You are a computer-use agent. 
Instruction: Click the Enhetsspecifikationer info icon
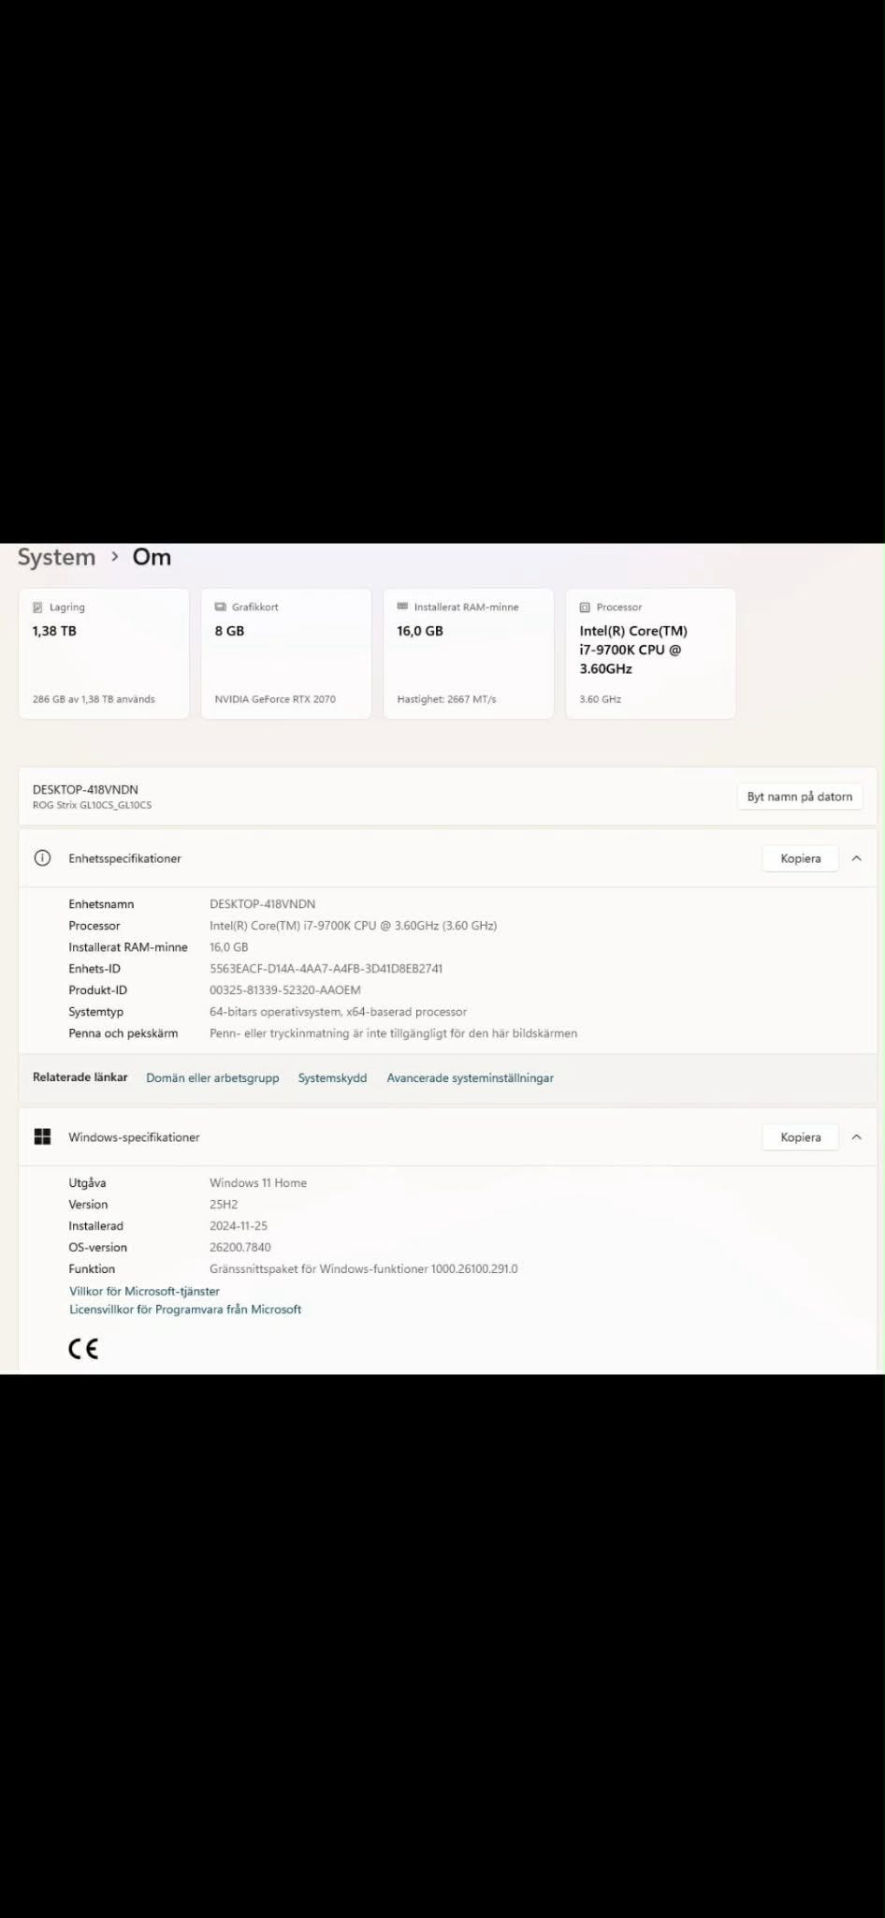(x=42, y=858)
